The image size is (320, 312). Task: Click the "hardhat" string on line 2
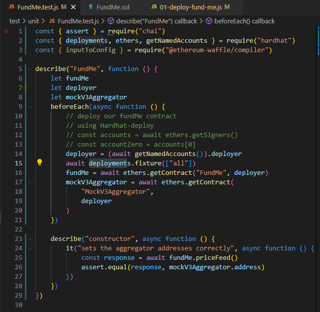click(274, 41)
